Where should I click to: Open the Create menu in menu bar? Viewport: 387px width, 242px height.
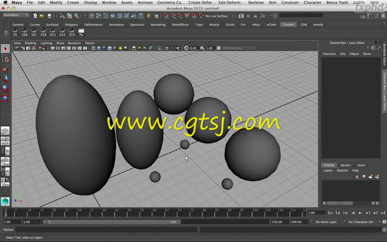[x=73, y=2]
